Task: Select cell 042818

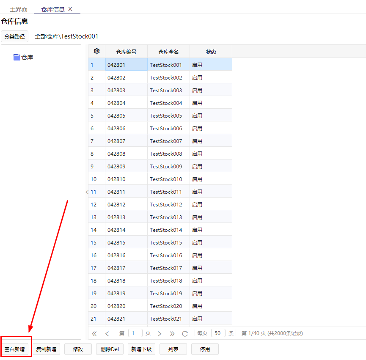Action: pos(126,280)
